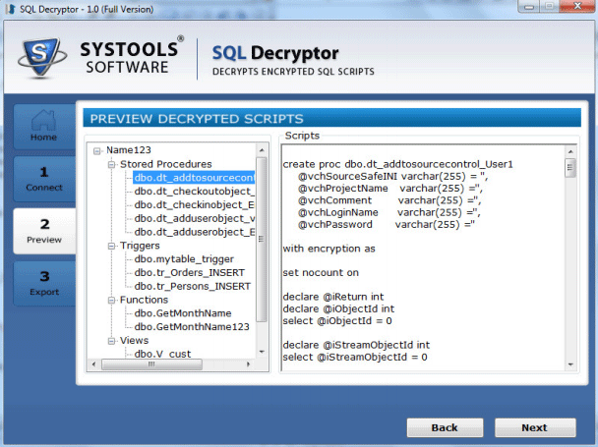Select dbo.dt_checkinobject_E procedure
598x447 pixels.
[194, 205]
